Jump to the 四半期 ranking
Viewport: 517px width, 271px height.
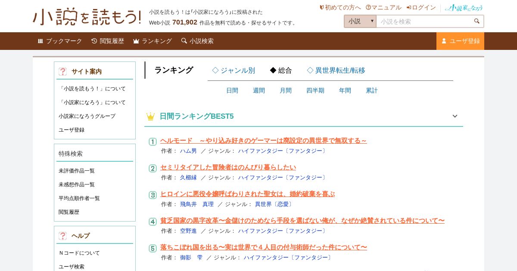tap(315, 90)
